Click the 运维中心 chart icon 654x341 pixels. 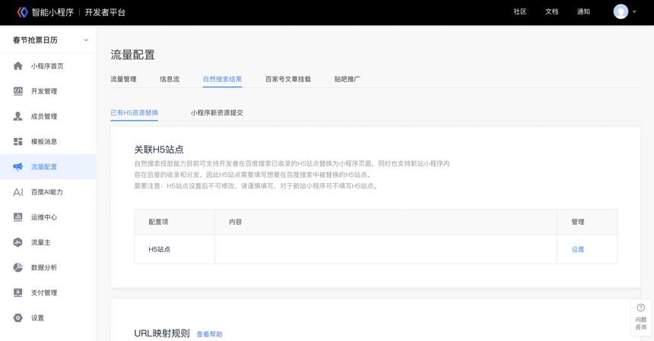coord(18,217)
